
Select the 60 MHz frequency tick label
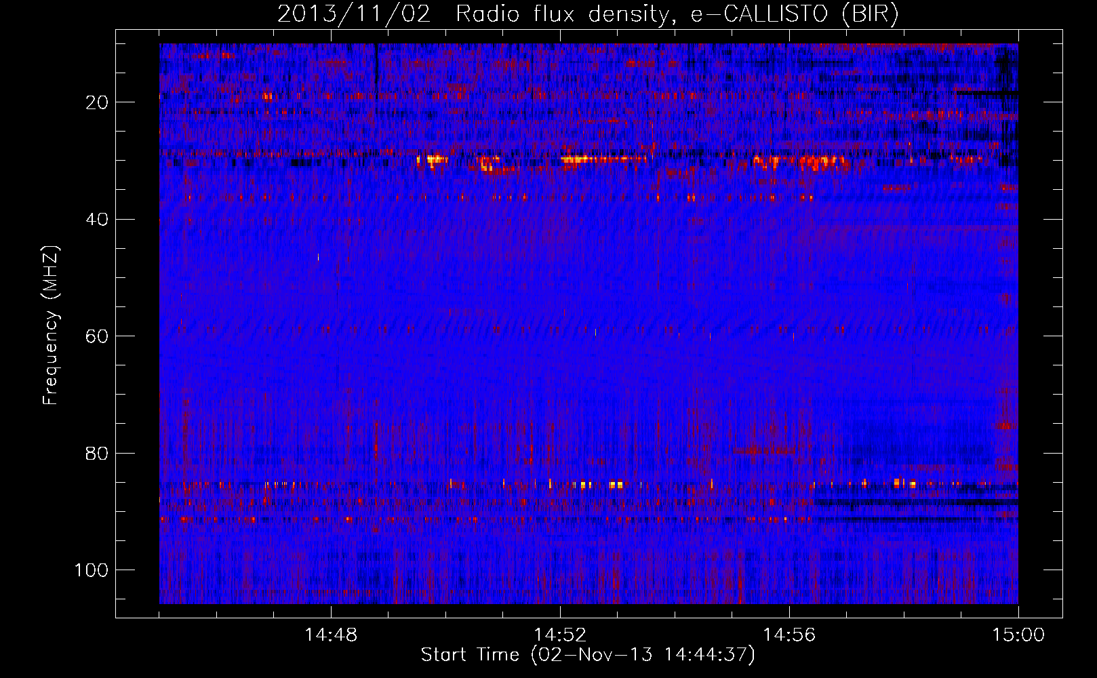point(97,336)
